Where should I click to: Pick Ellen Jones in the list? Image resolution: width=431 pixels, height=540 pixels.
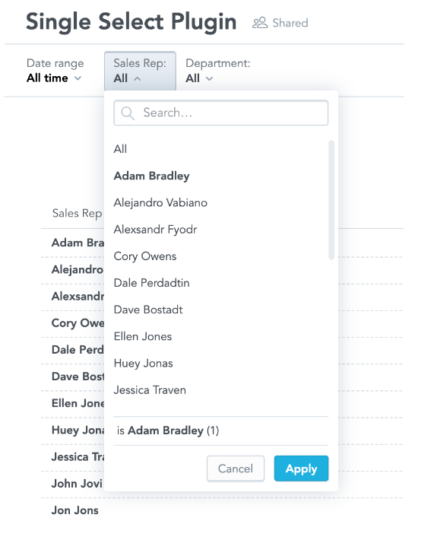[x=142, y=336]
